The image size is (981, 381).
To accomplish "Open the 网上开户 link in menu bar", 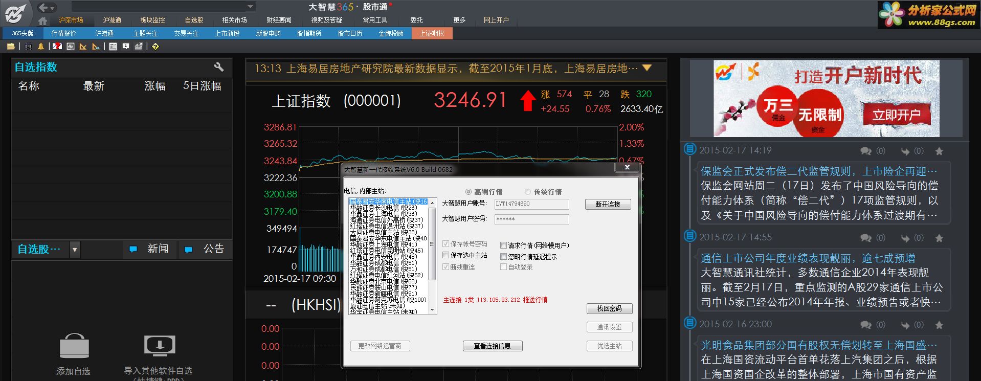I will [496, 20].
